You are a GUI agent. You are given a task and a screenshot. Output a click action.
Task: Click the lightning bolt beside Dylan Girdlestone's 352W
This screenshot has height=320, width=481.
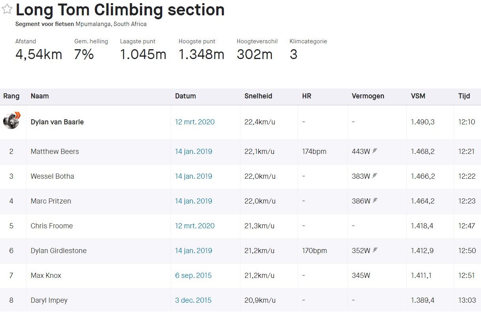(x=375, y=250)
